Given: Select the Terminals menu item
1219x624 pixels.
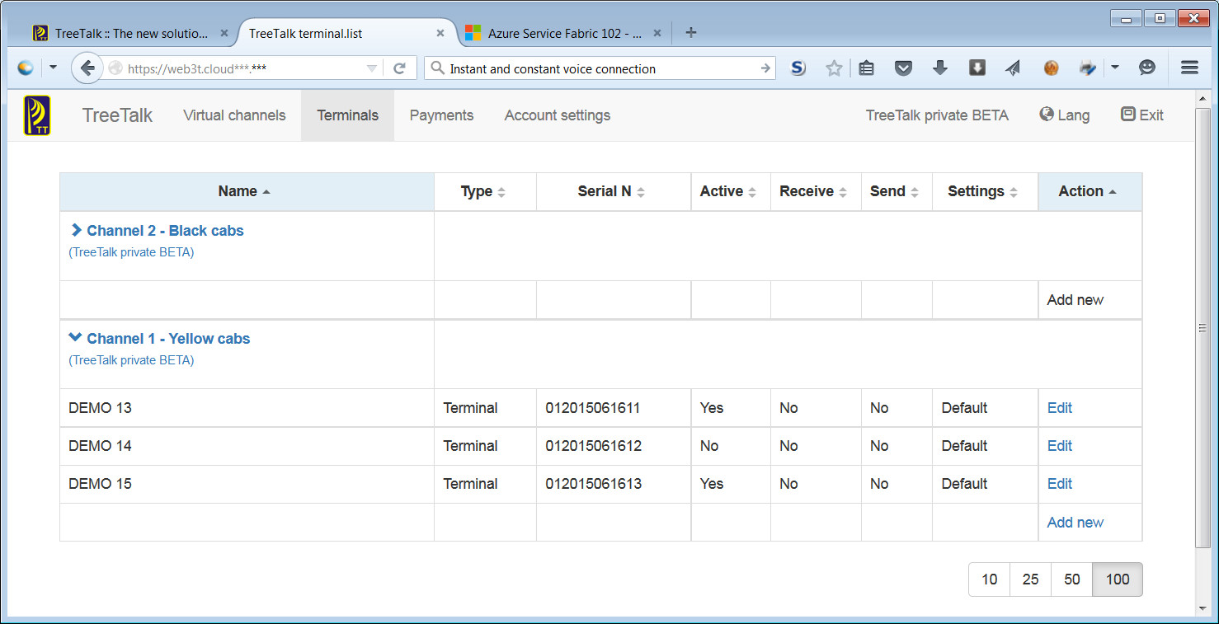Looking at the screenshot, I should [x=347, y=115].
